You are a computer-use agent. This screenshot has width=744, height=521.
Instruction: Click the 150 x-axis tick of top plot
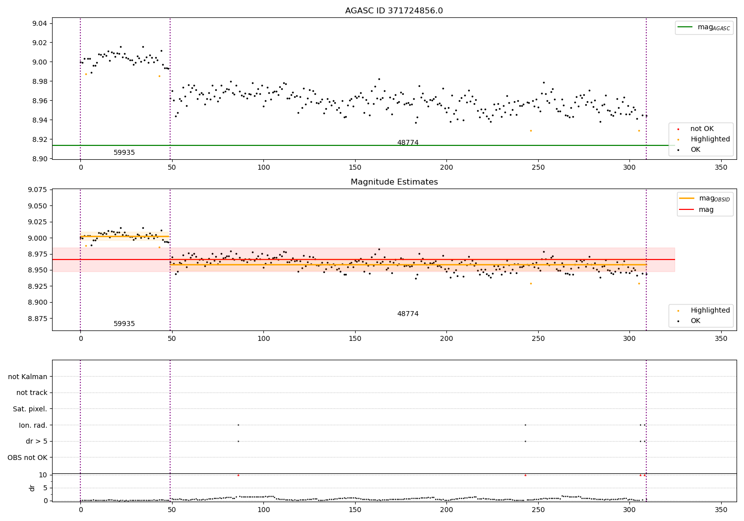(x=355, y=168)
